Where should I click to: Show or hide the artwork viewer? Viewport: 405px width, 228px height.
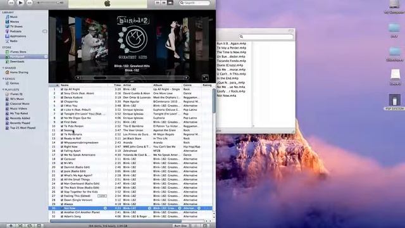pyautogui.click(x=39, y=225)
